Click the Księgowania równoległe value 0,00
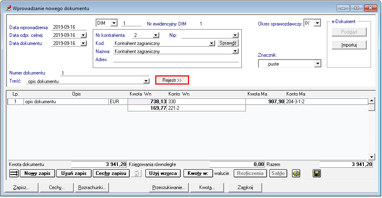This screenshot has width=382, height=198. [237, 164]
